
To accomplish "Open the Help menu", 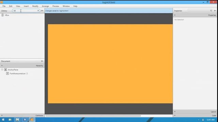I will pos(75,6).
